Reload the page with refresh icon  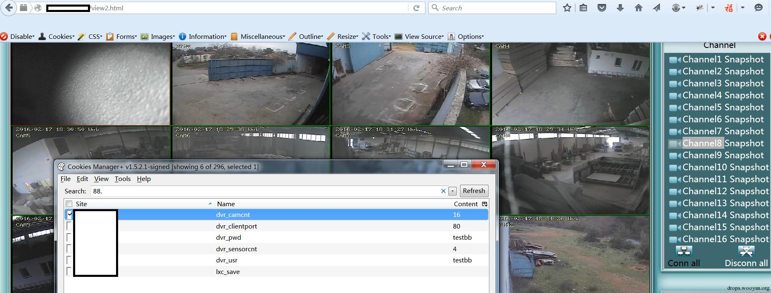point(416,8)
